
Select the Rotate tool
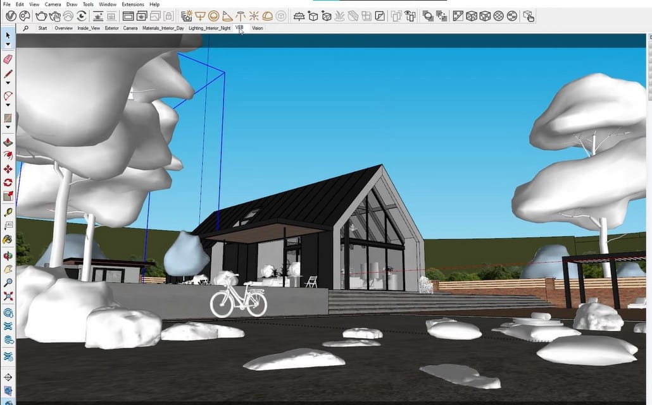pos(8,183)
